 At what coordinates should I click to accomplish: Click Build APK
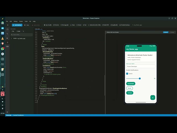point(106,25)
